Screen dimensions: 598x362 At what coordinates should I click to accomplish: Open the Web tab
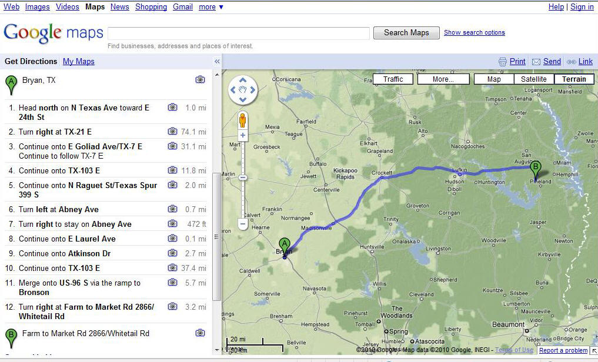[11, 7]
